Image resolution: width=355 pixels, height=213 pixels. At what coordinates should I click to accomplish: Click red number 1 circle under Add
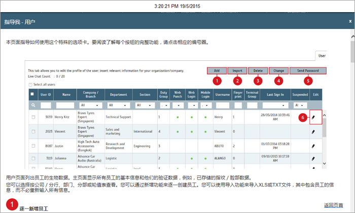point(217,80)
